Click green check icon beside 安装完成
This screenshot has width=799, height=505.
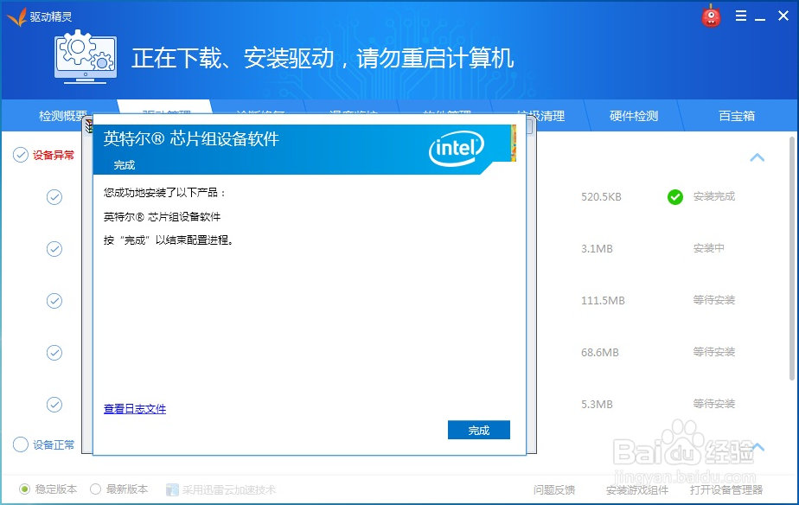[675, 196]
